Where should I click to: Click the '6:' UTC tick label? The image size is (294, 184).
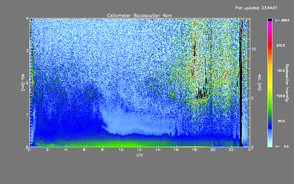pyautogui.click(x=85, y=150)
